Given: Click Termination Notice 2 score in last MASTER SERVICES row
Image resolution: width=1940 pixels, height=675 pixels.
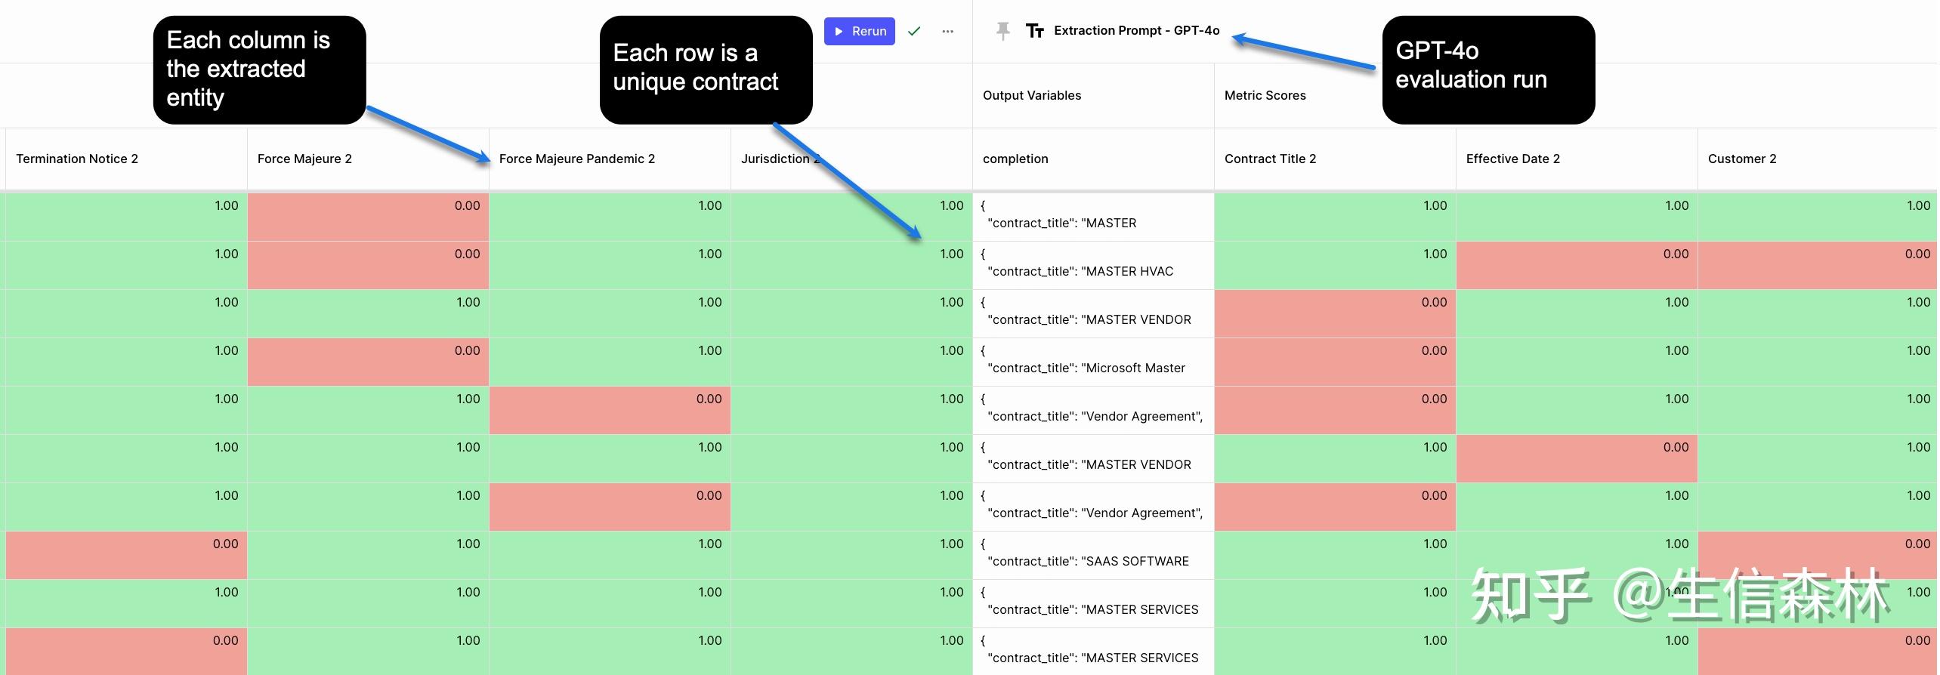Looking at the screenshot, I should [x=126, y=652].
